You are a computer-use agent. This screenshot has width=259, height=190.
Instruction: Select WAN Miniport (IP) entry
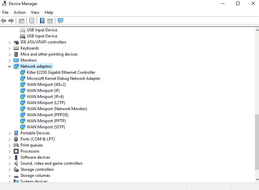43,91
